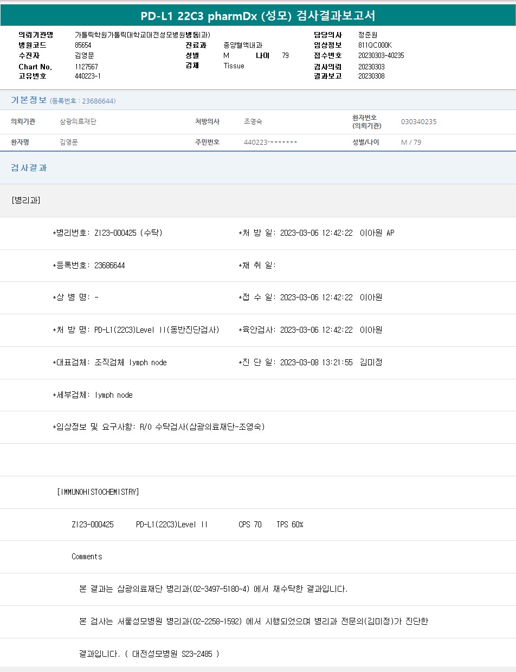The width and height of the screenshot is (516, 672).
Task: Click the [병리과] section row
Action: pos(25,201)
